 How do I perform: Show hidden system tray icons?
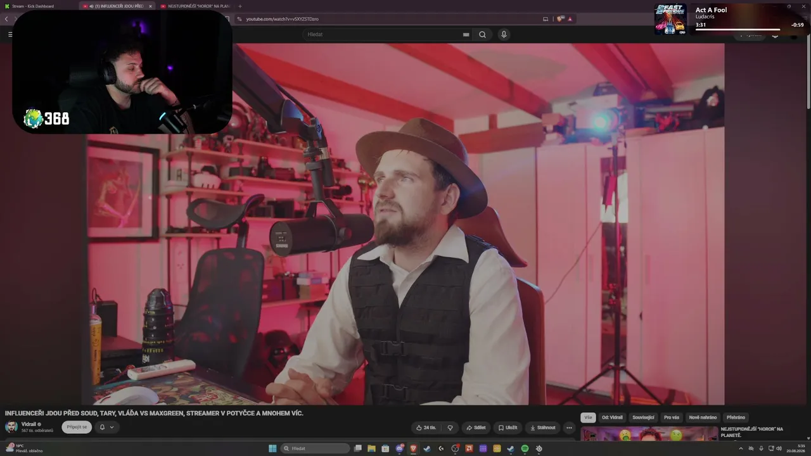pyautogui.click(x=741, y=448)
